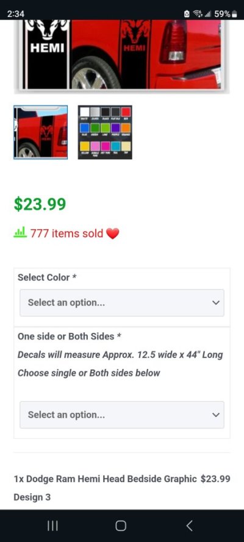
Task: Click the Select Color dropdown chevron
Action: (216, 303)
